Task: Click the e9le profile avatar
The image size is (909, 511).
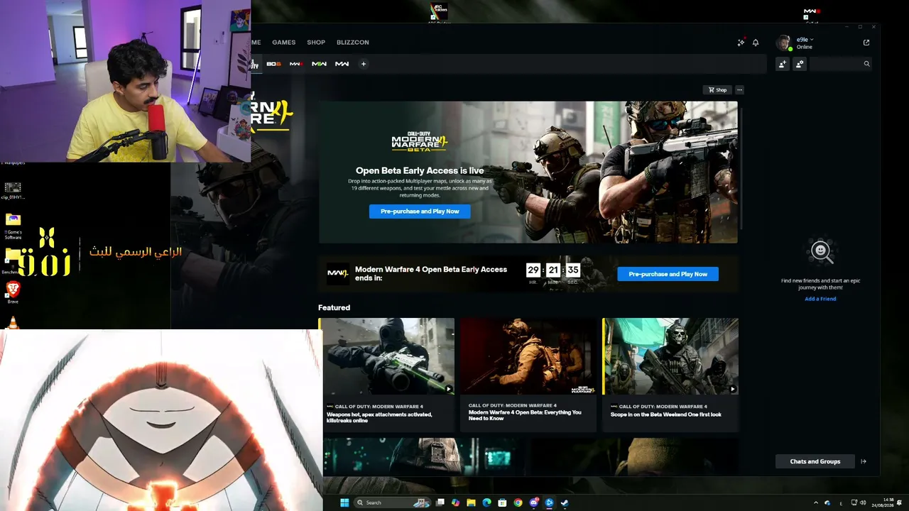Action: [x=783, y=43]
